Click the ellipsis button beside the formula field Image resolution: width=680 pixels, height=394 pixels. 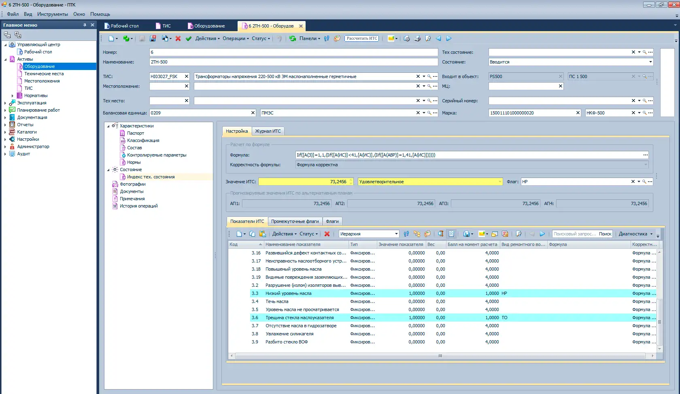646,155
